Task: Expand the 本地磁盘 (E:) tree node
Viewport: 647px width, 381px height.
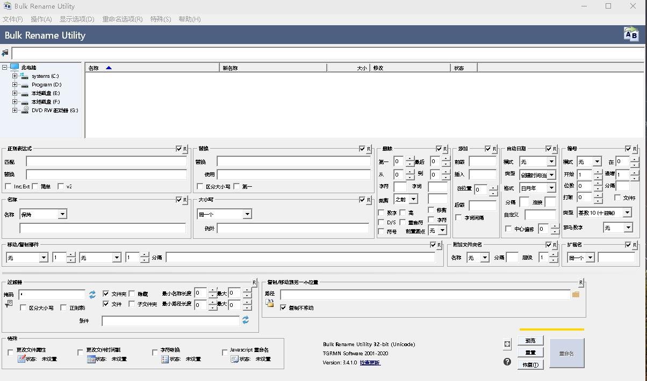Action: pyautogui.click(x=15, y=93)
